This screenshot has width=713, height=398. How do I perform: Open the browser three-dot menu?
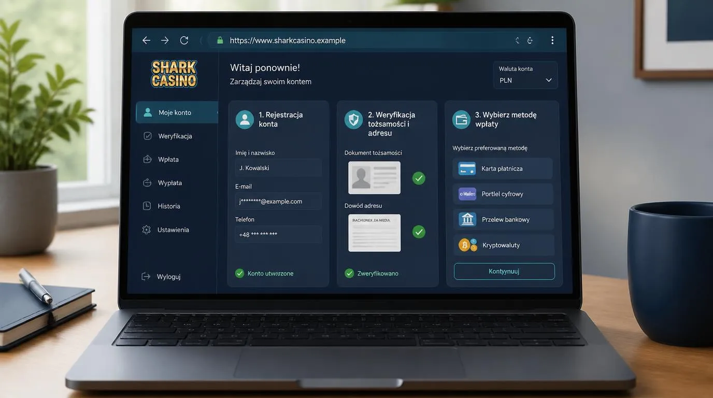coord(552,40)
